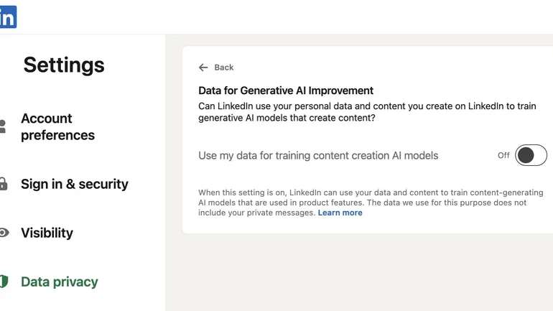
Task: Click the Off status label beside the toggle
Action: point(503,155)
